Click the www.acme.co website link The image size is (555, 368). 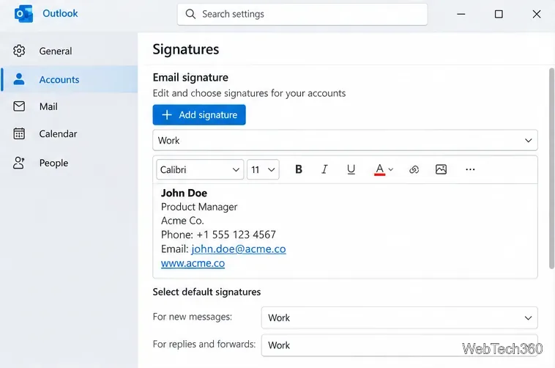[193, 263]
